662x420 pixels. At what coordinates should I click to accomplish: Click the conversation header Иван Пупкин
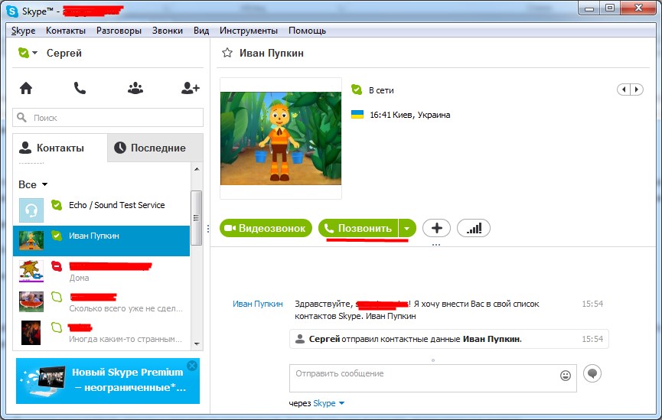272,53
